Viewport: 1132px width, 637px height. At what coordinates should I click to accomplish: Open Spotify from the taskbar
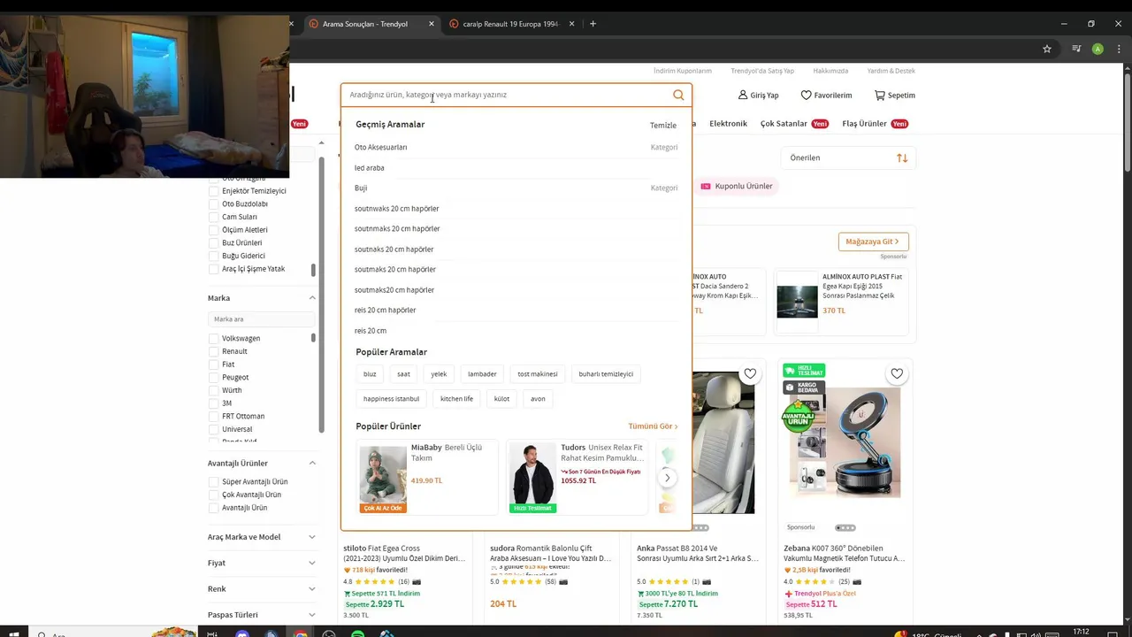click(x=357, y=633)
